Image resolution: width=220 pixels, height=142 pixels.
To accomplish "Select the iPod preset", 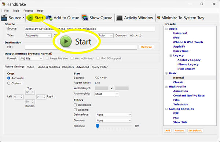I will point(176,38).
